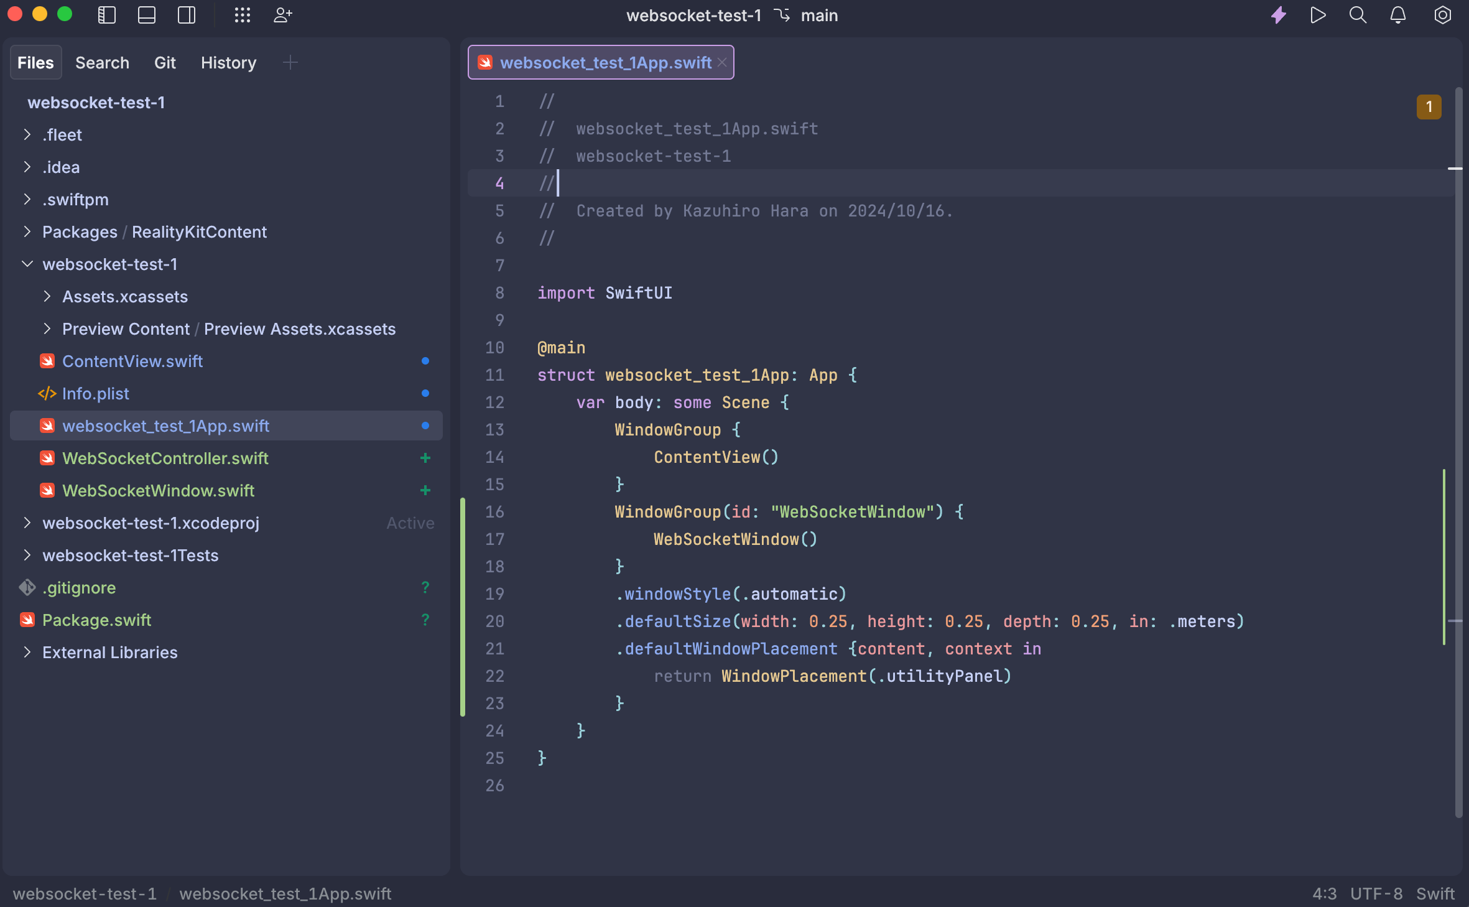Open the warnings badge showing 1
This screenshot has height=907, width=1469.
point(1429,107)
